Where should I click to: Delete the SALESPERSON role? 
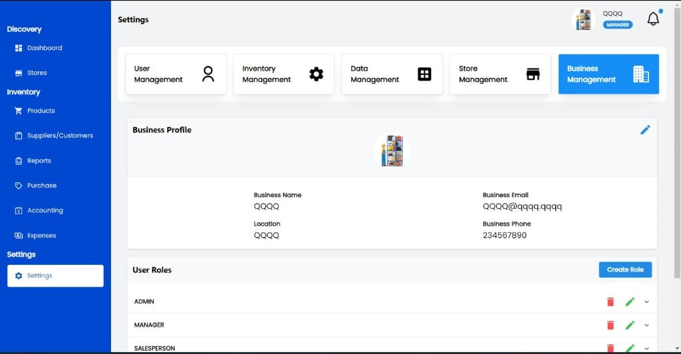[x=611, y=348]
